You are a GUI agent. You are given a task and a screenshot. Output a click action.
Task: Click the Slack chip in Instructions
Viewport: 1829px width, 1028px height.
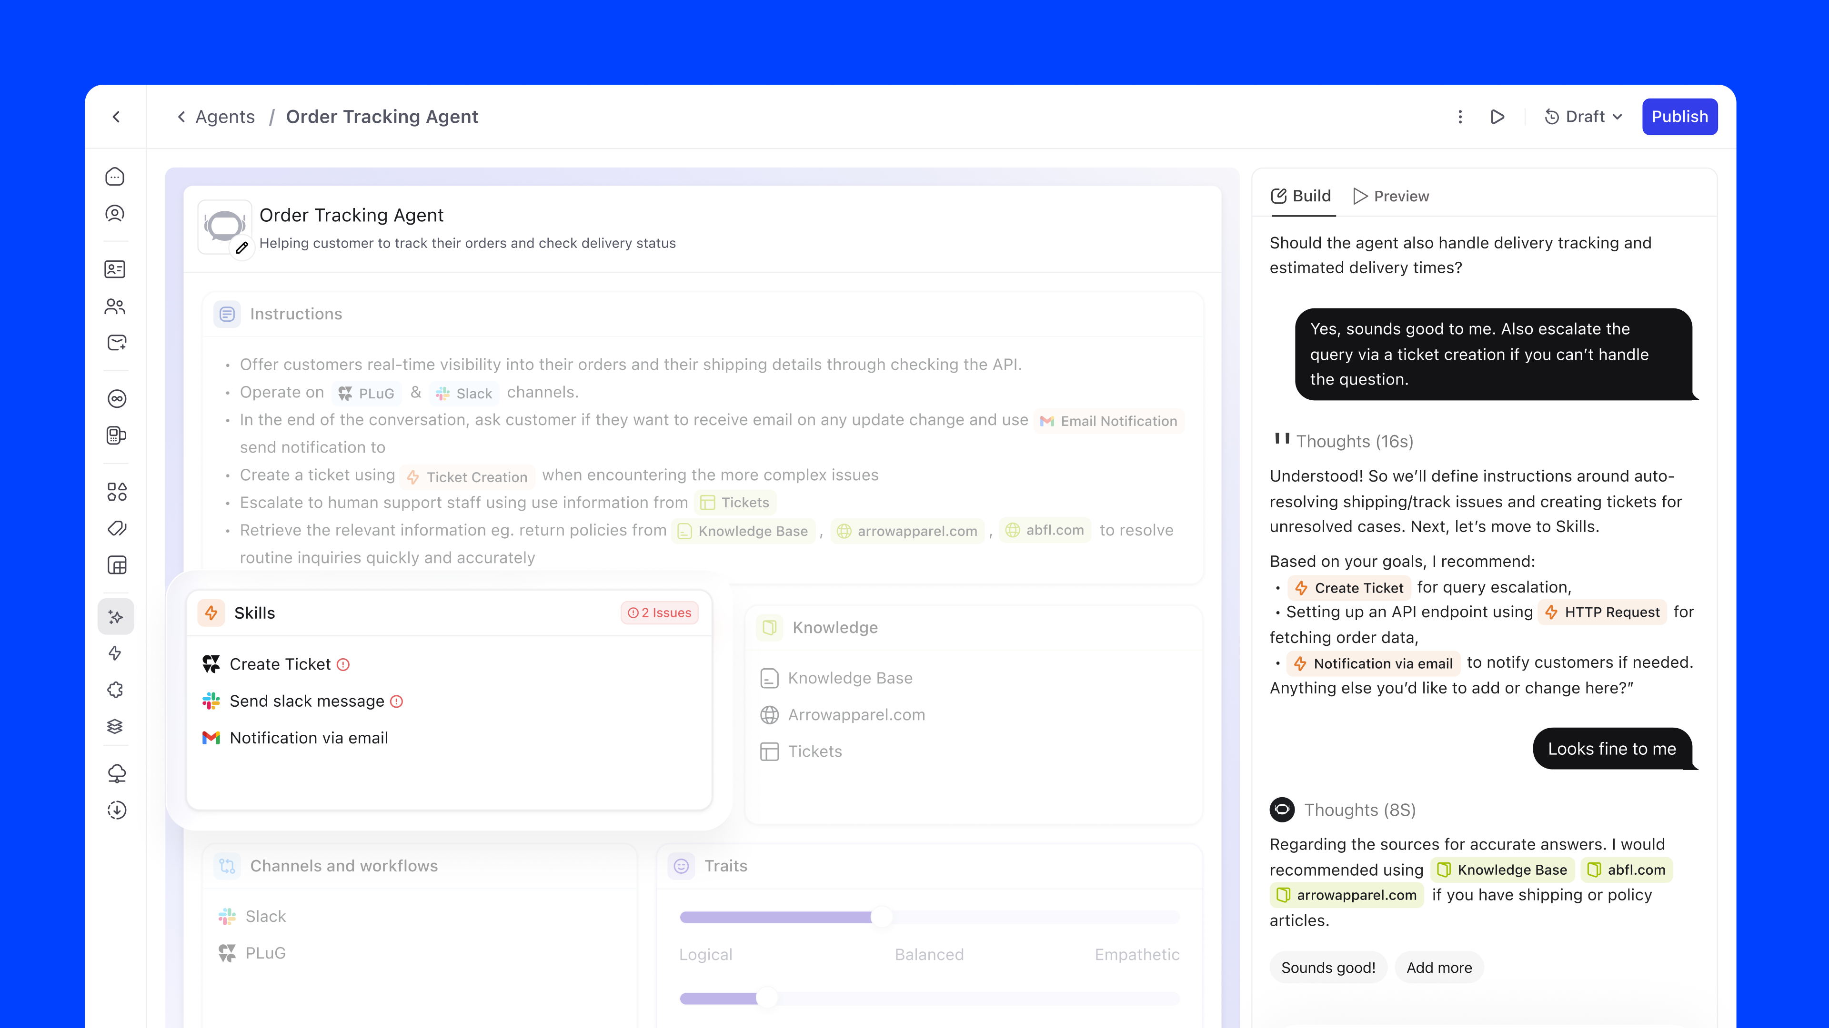tap(464, 394)
